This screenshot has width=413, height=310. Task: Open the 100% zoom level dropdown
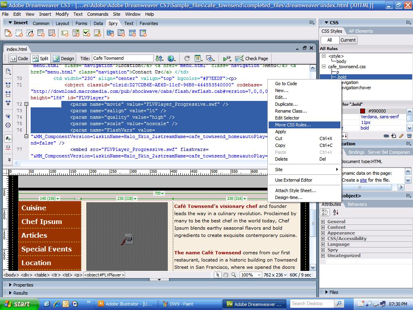tap(250, 275)
